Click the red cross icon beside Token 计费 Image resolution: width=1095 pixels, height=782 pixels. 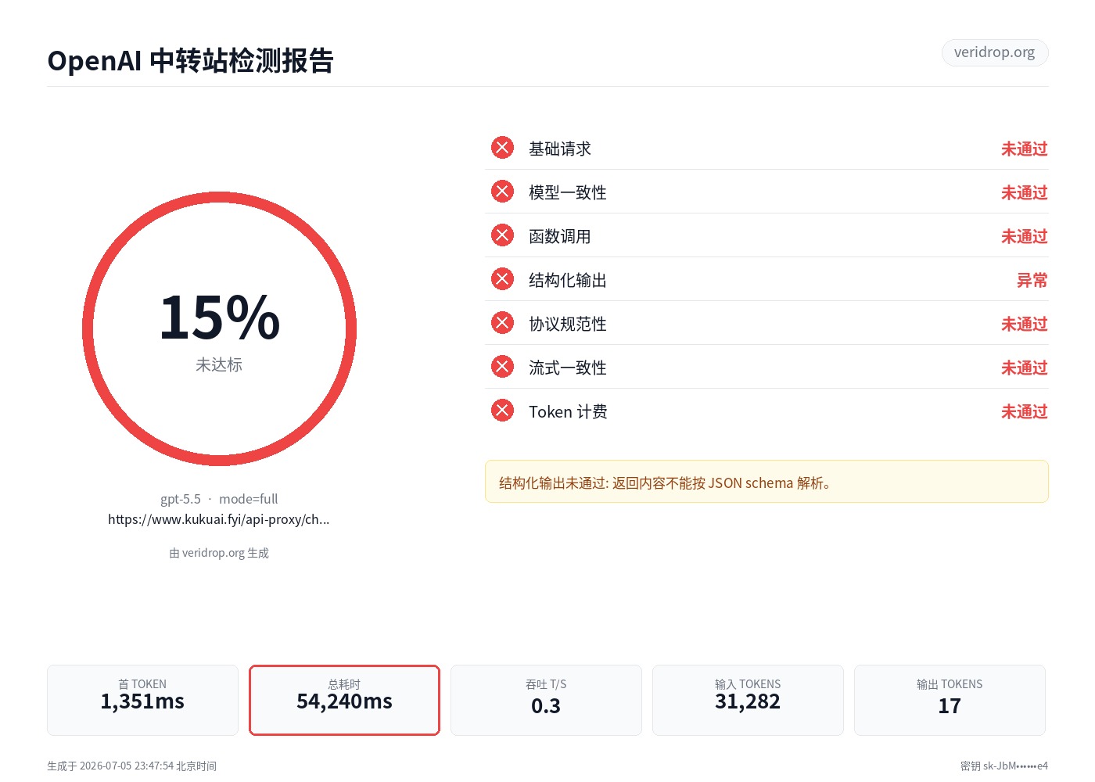coord(502,411)
